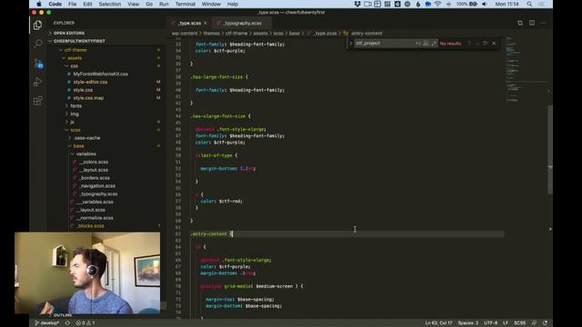Click the editor vertical scrollbar thumb
The image size is (582, 327).
[550, 149]
